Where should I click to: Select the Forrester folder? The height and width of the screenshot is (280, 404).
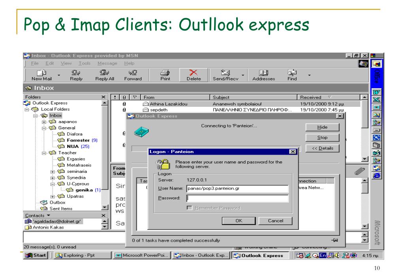coord(77,140)
